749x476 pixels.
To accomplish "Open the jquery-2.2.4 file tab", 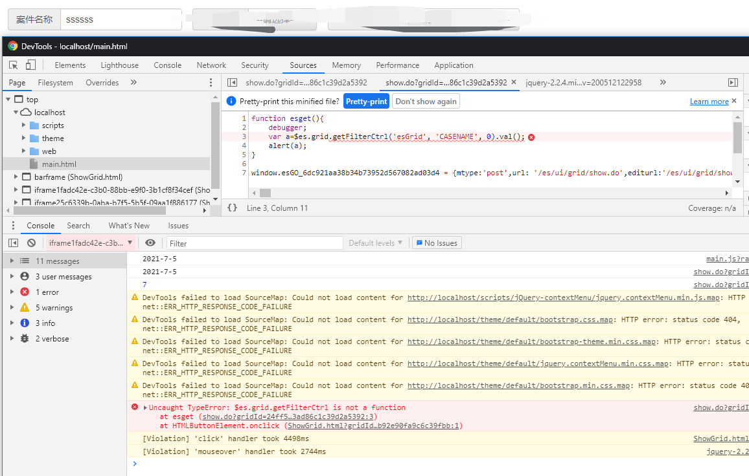I will [583, 83].
